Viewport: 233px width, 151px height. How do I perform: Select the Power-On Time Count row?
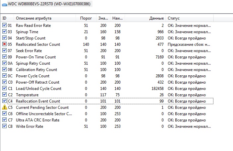36,57
